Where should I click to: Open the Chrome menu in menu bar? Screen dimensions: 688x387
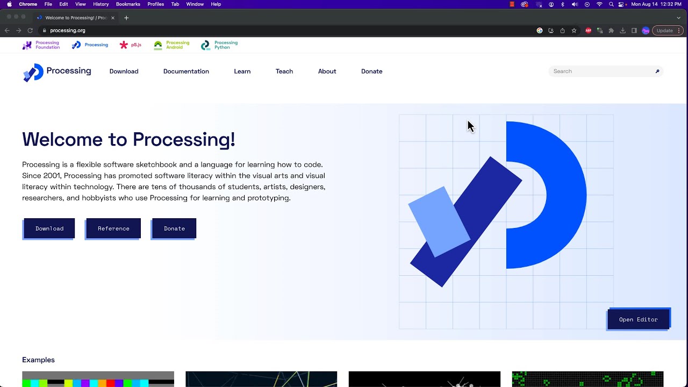click(x=28, y=4)
